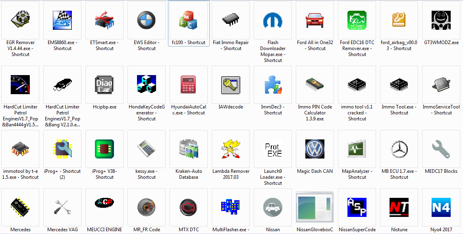
Task: Select the GT3WMODZ.exe file label
Action: click(441, 43)
